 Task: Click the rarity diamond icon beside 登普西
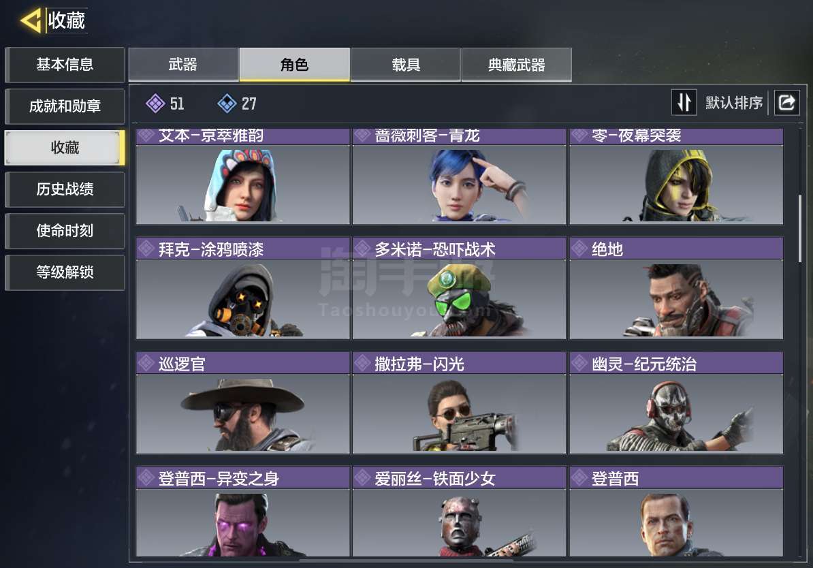pos(579,477)
